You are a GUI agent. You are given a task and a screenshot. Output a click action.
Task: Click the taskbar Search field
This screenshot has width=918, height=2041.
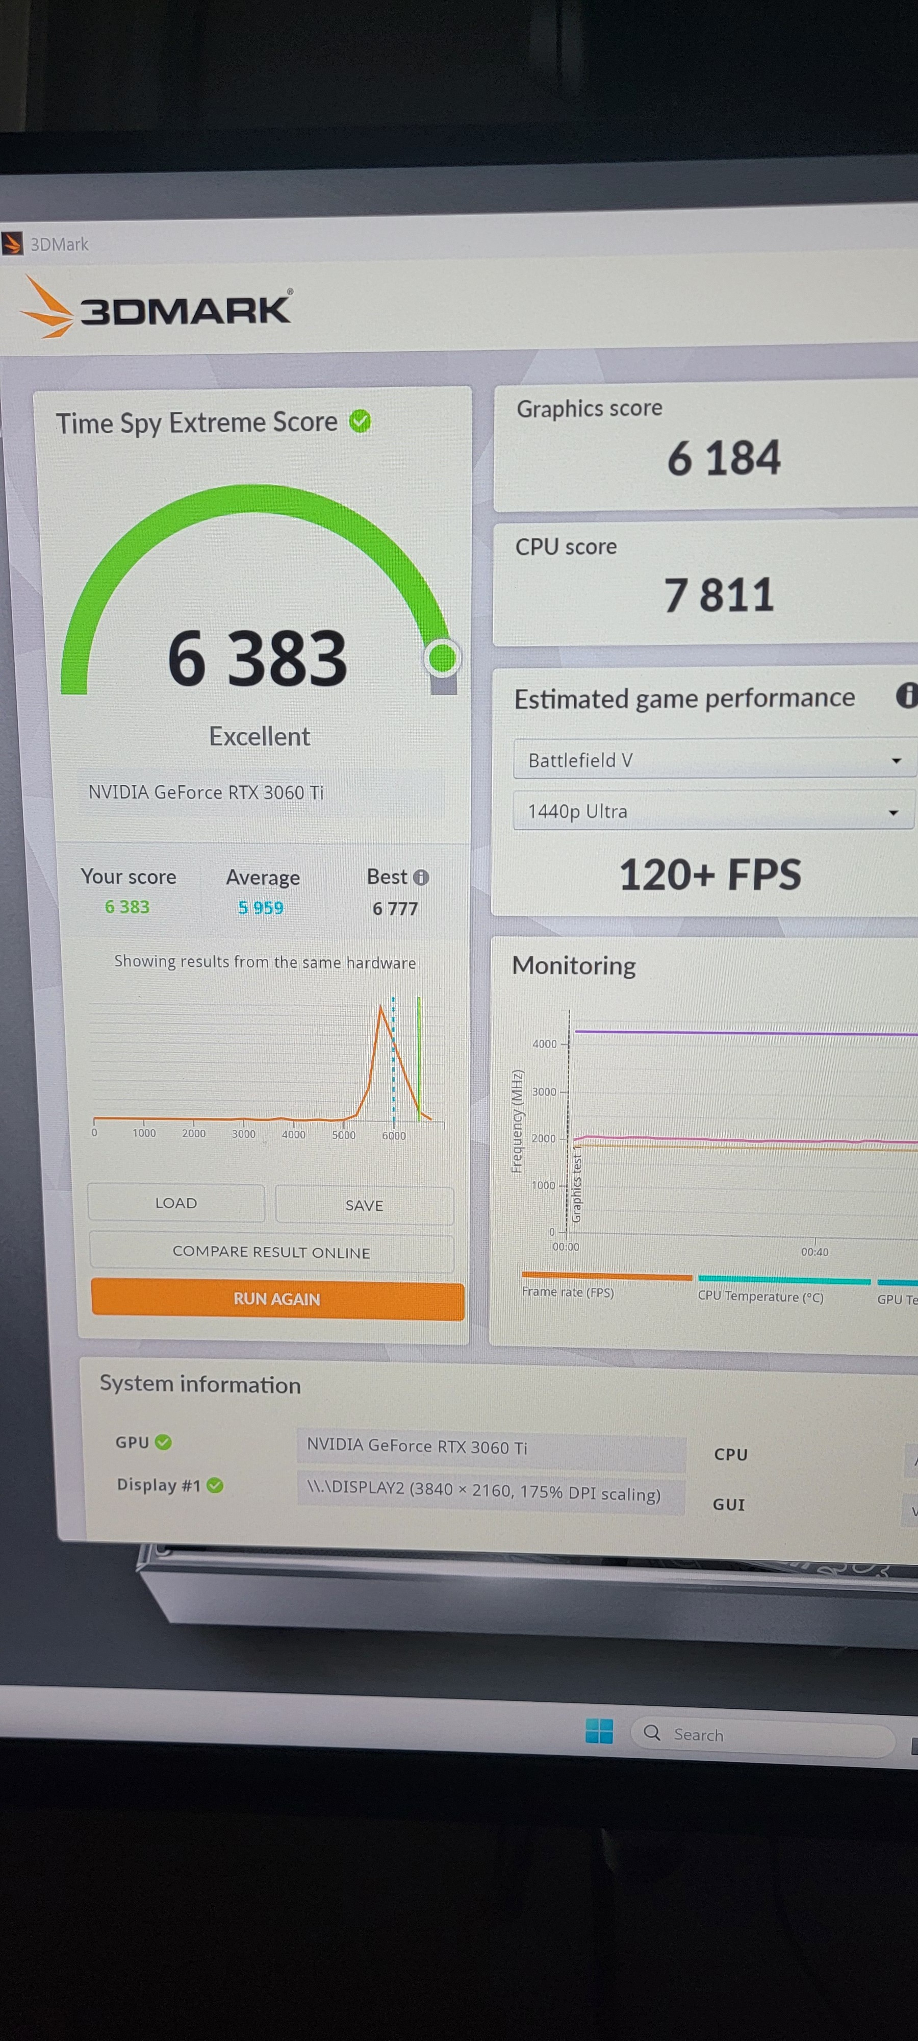[x=763, y=1735]
